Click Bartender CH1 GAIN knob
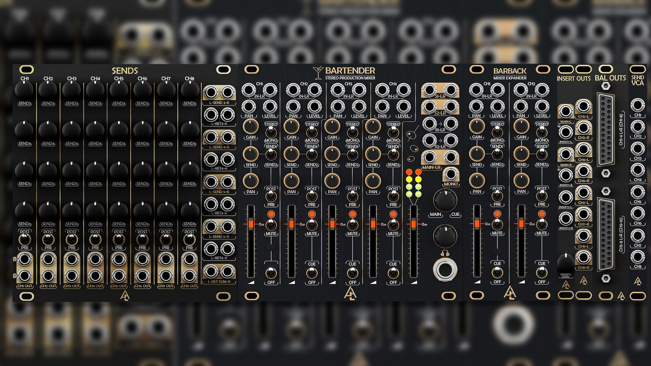The width and height of the screenshot is (651, 366). [251, 126]
